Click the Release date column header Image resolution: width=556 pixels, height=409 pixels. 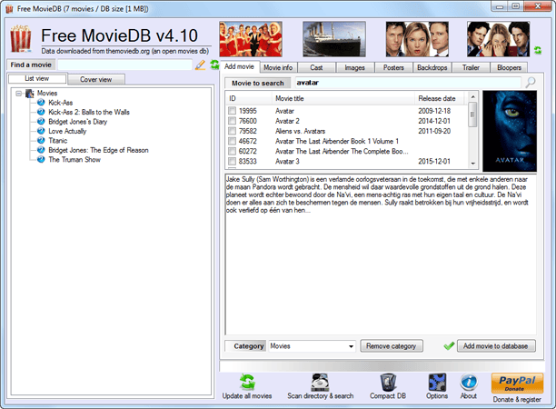click(440, 98)
